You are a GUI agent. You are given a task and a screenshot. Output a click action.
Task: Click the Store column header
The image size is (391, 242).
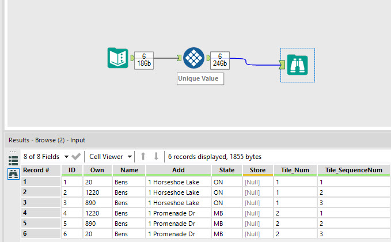pos(257,170)
